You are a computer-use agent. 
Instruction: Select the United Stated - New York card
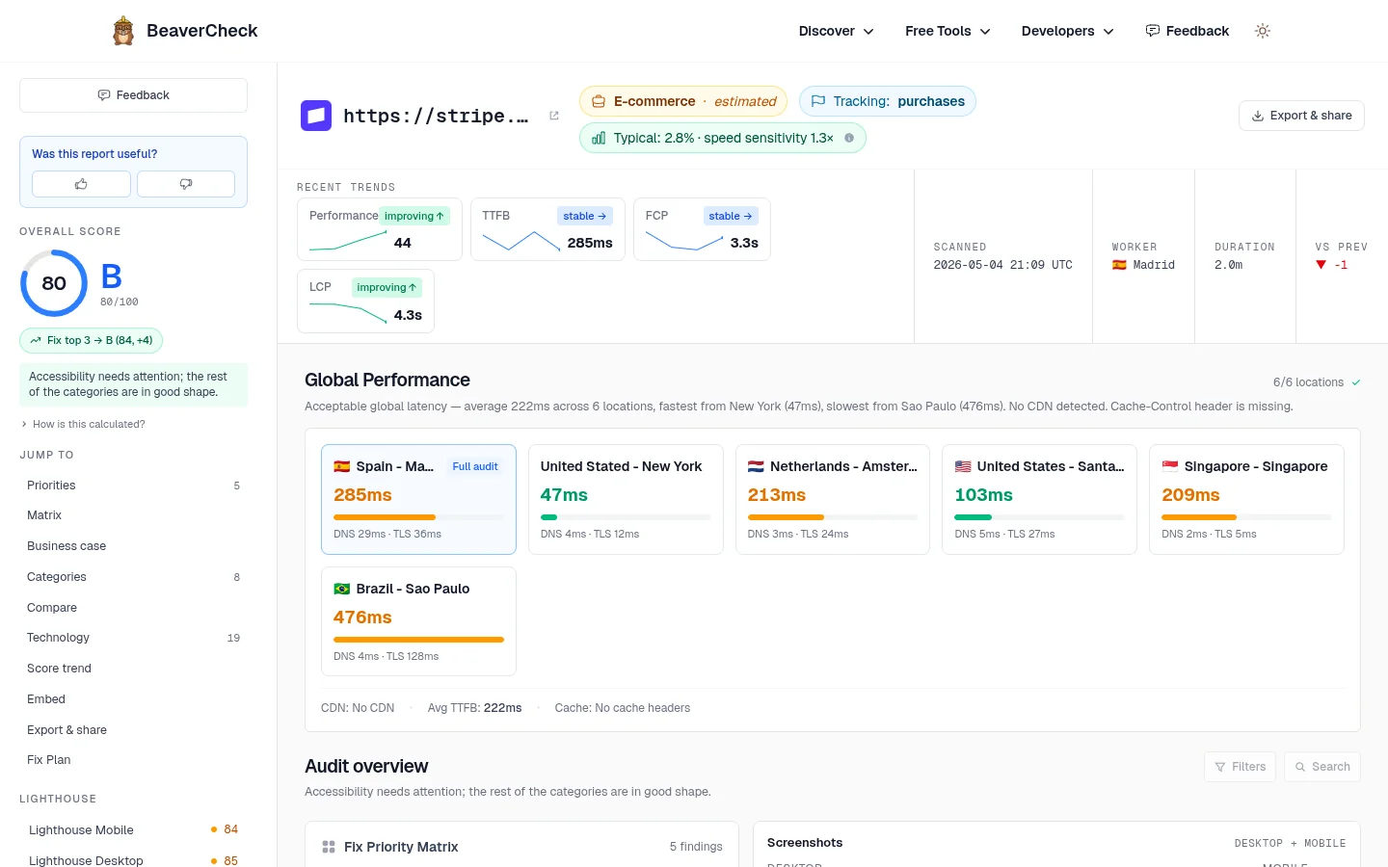tap(626, 499)
